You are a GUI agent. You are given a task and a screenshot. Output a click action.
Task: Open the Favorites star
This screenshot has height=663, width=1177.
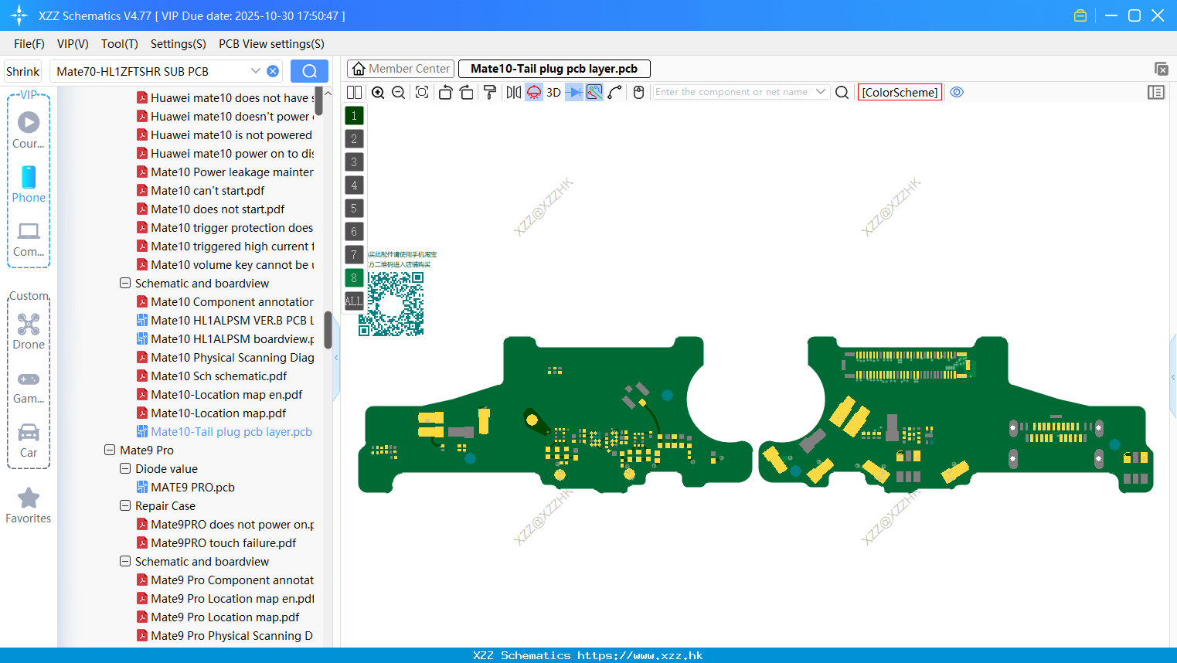(x=29, y=498)
